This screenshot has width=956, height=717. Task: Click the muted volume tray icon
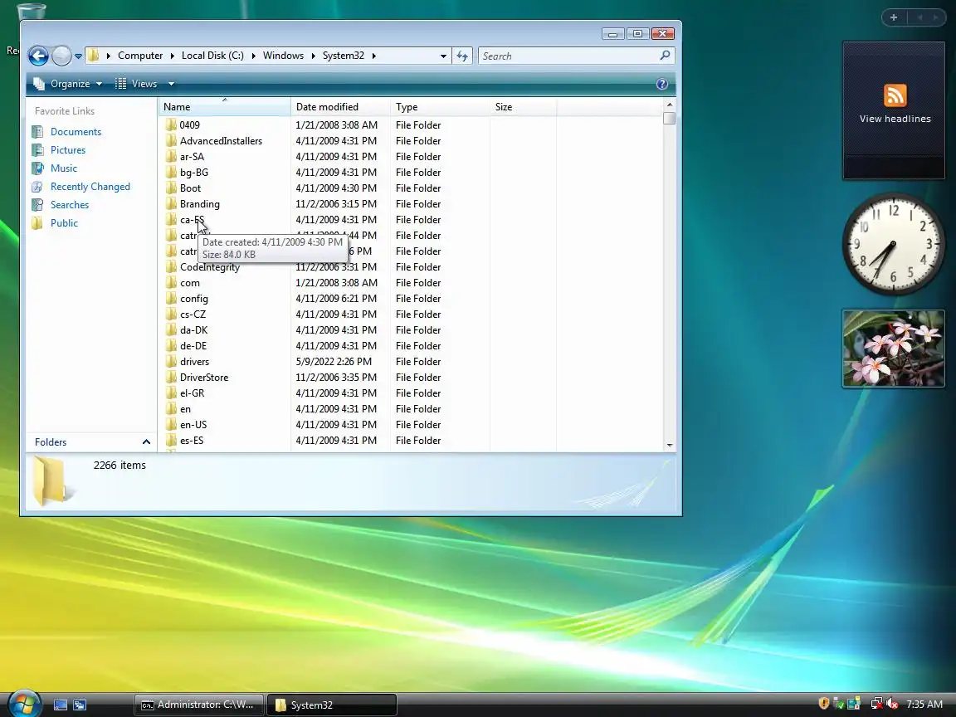[x=893, y=704]
